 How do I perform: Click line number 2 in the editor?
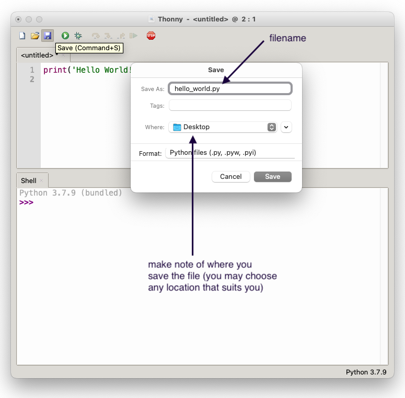click(32, 79)
